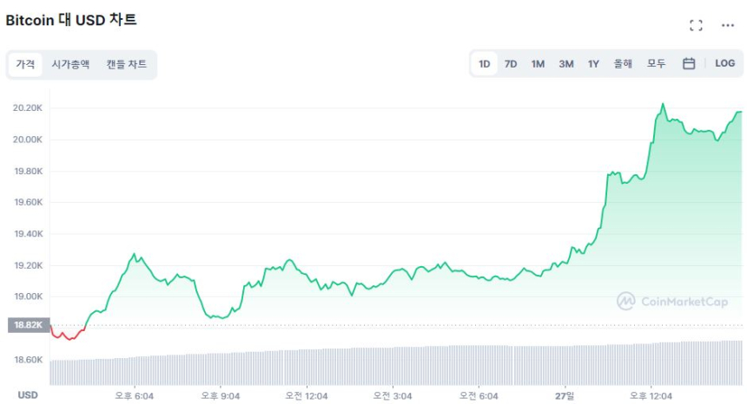This screenshot has width=747, height=404.
Task: Switch to the 가격 (price) tab
Action: click(25, 64)
